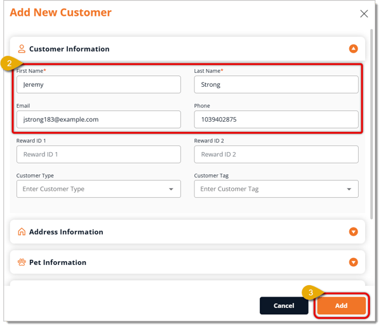Click the Address Information heading text
381x327 pixels.
[66, 232]
